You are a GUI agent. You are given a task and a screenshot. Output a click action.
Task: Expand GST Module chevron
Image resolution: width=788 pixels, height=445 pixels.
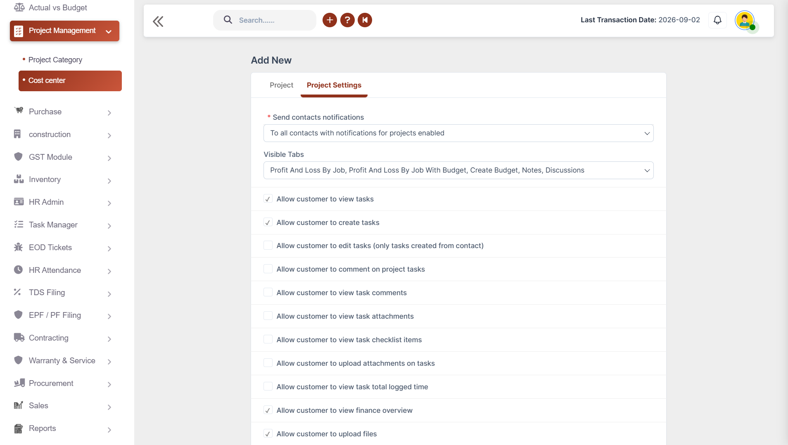click(x=109, y=158)
